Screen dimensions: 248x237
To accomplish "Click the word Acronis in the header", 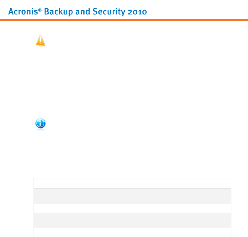I will tap(23, 12).
